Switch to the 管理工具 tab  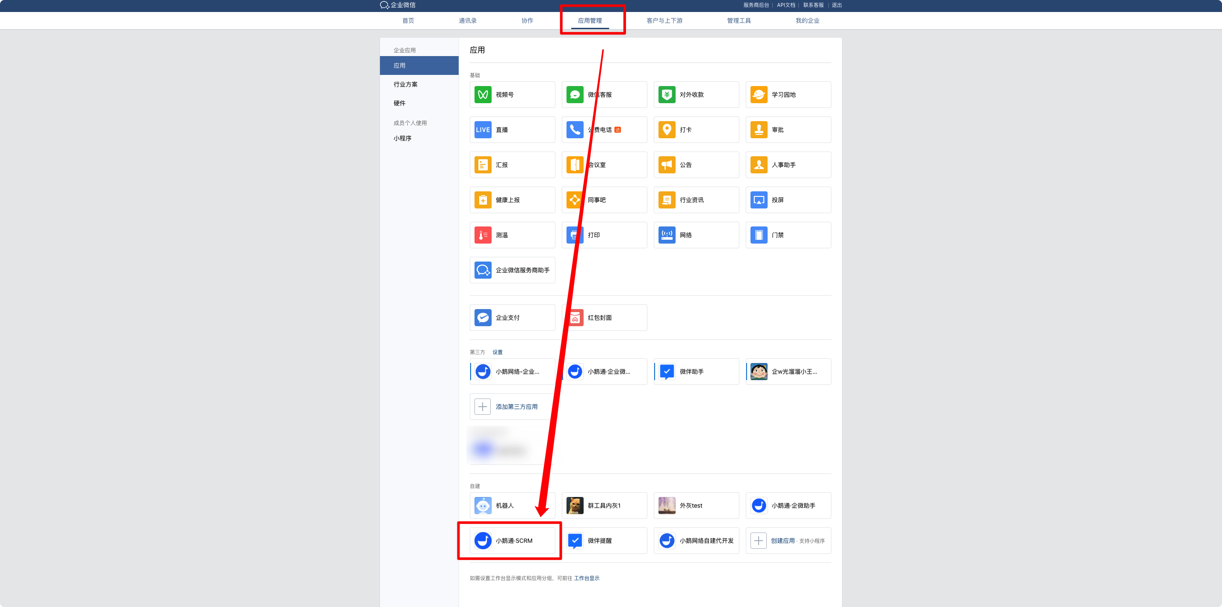739,21
